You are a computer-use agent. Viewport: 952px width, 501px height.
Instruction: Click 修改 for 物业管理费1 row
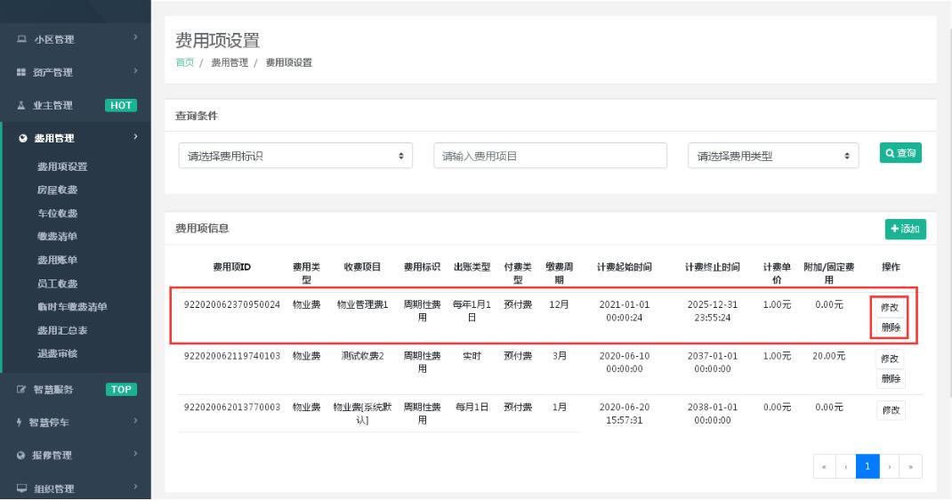click(890, 307)
